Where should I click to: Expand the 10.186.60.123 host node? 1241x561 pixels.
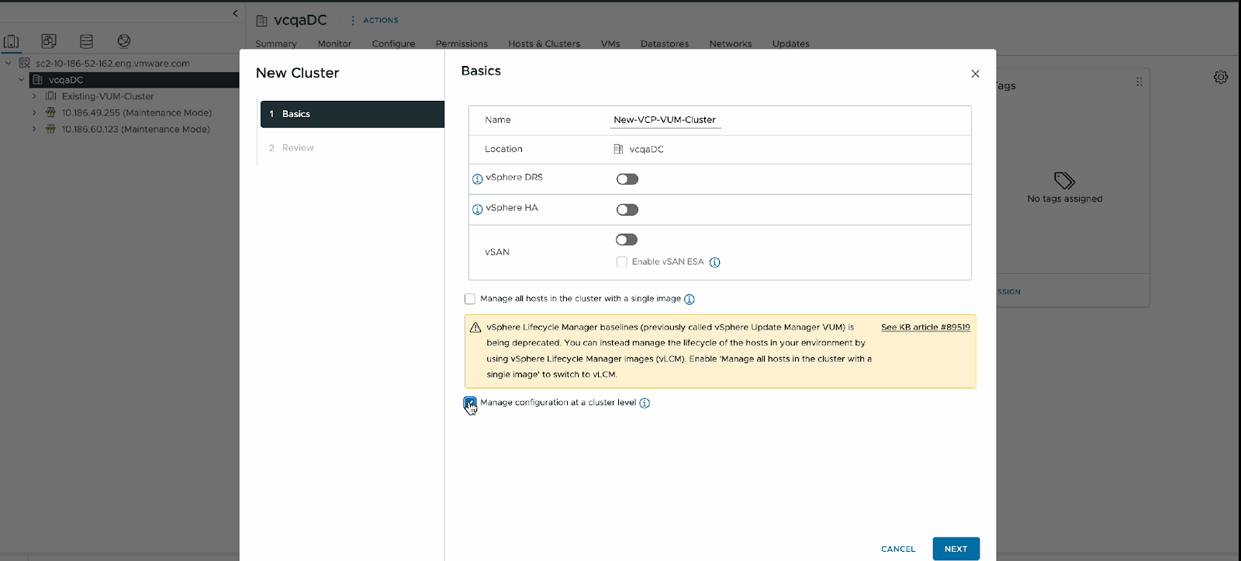click(x=34, y=129)
